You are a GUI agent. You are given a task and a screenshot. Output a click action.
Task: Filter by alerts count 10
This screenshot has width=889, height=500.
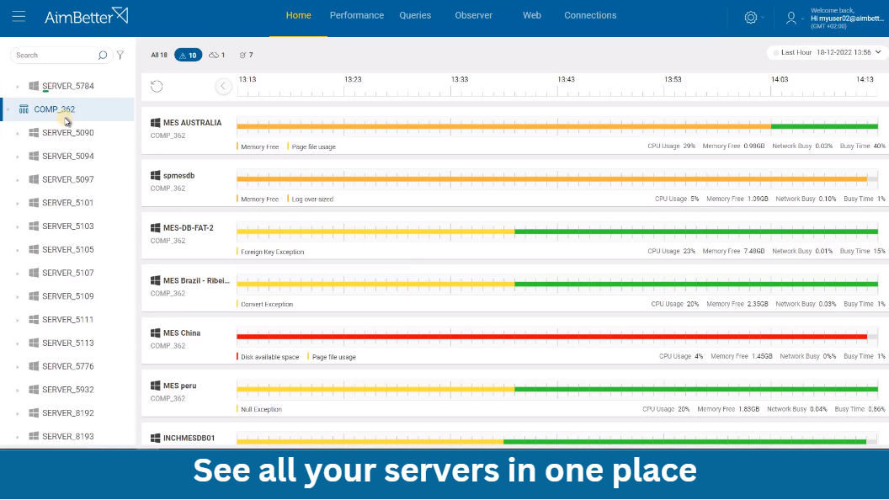pos(189,55)
